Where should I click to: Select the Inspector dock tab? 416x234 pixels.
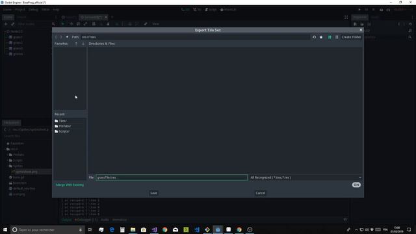[x=359, y=18]
